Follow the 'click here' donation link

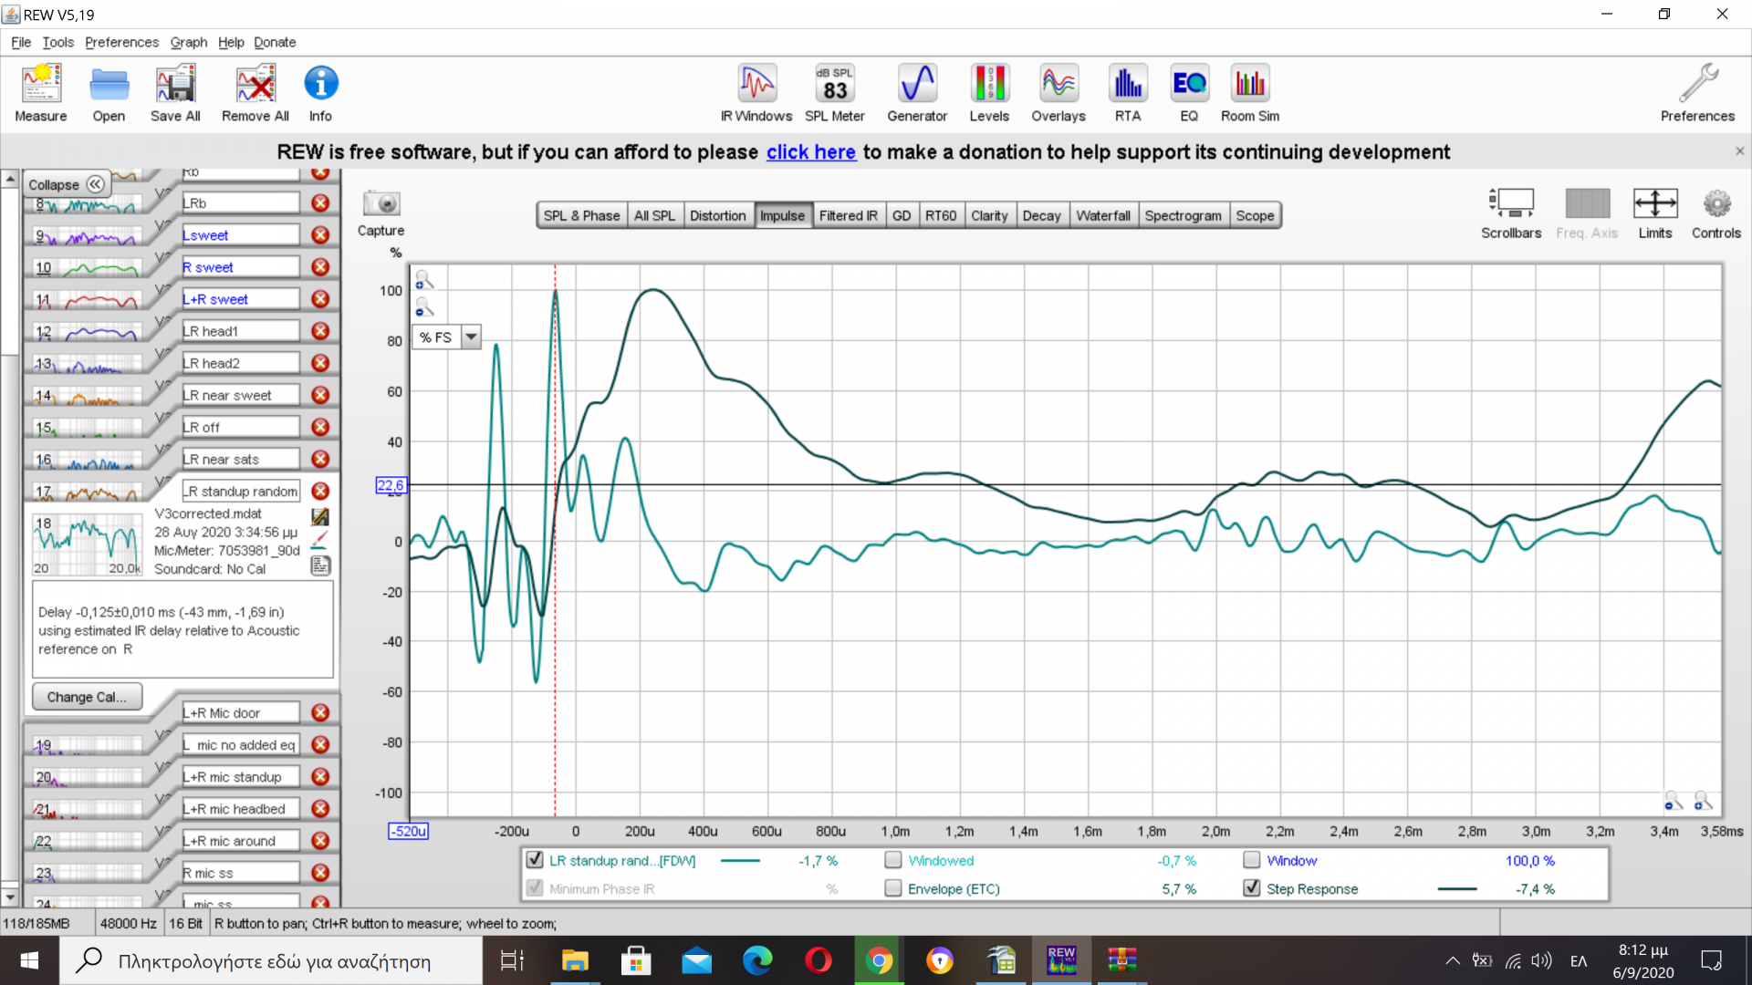(810, 152)
